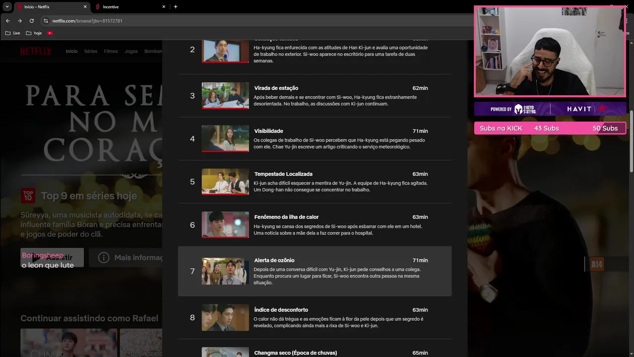
Task: Click episode number 7
Action: click(x=192, y=271)
